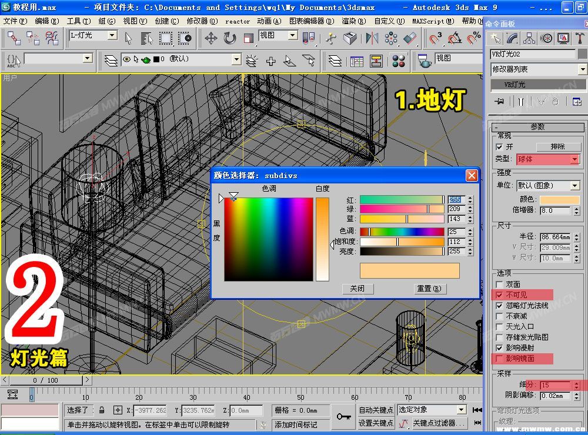Open the Create tab in command panel

click(x=496, y=38)
